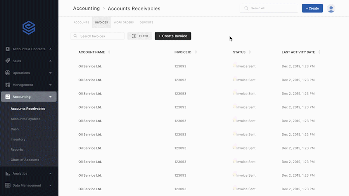The height and width of the screenshot is (196, 349).
Task: Click the Accounts & Contacts sidebar icon
Action: [x=7, y=49]
